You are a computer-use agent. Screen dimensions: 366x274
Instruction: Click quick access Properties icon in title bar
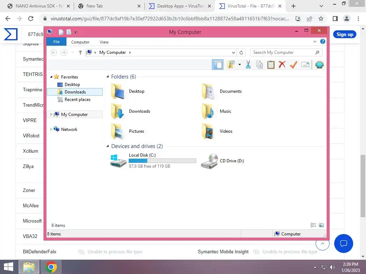coord(61,32)
